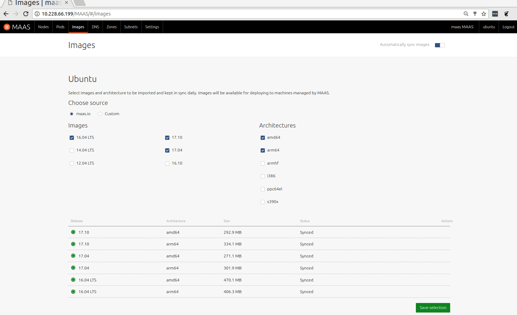Click the Architecture column header
Screen dimensions: 517x315
tap(176, 221)
